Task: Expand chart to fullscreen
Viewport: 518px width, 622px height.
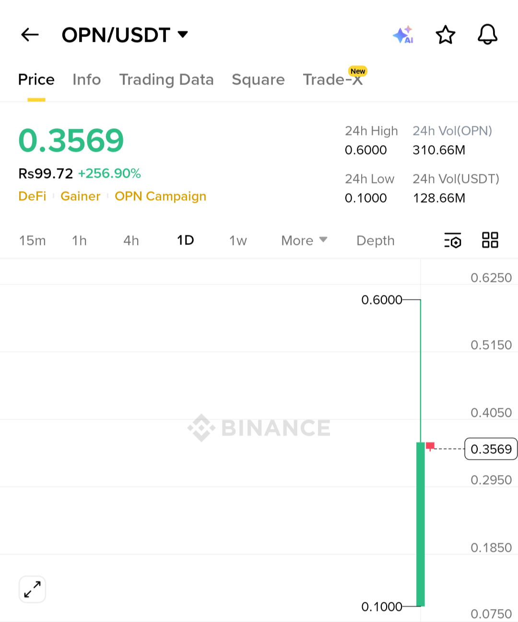Action: tap(32, 589)
